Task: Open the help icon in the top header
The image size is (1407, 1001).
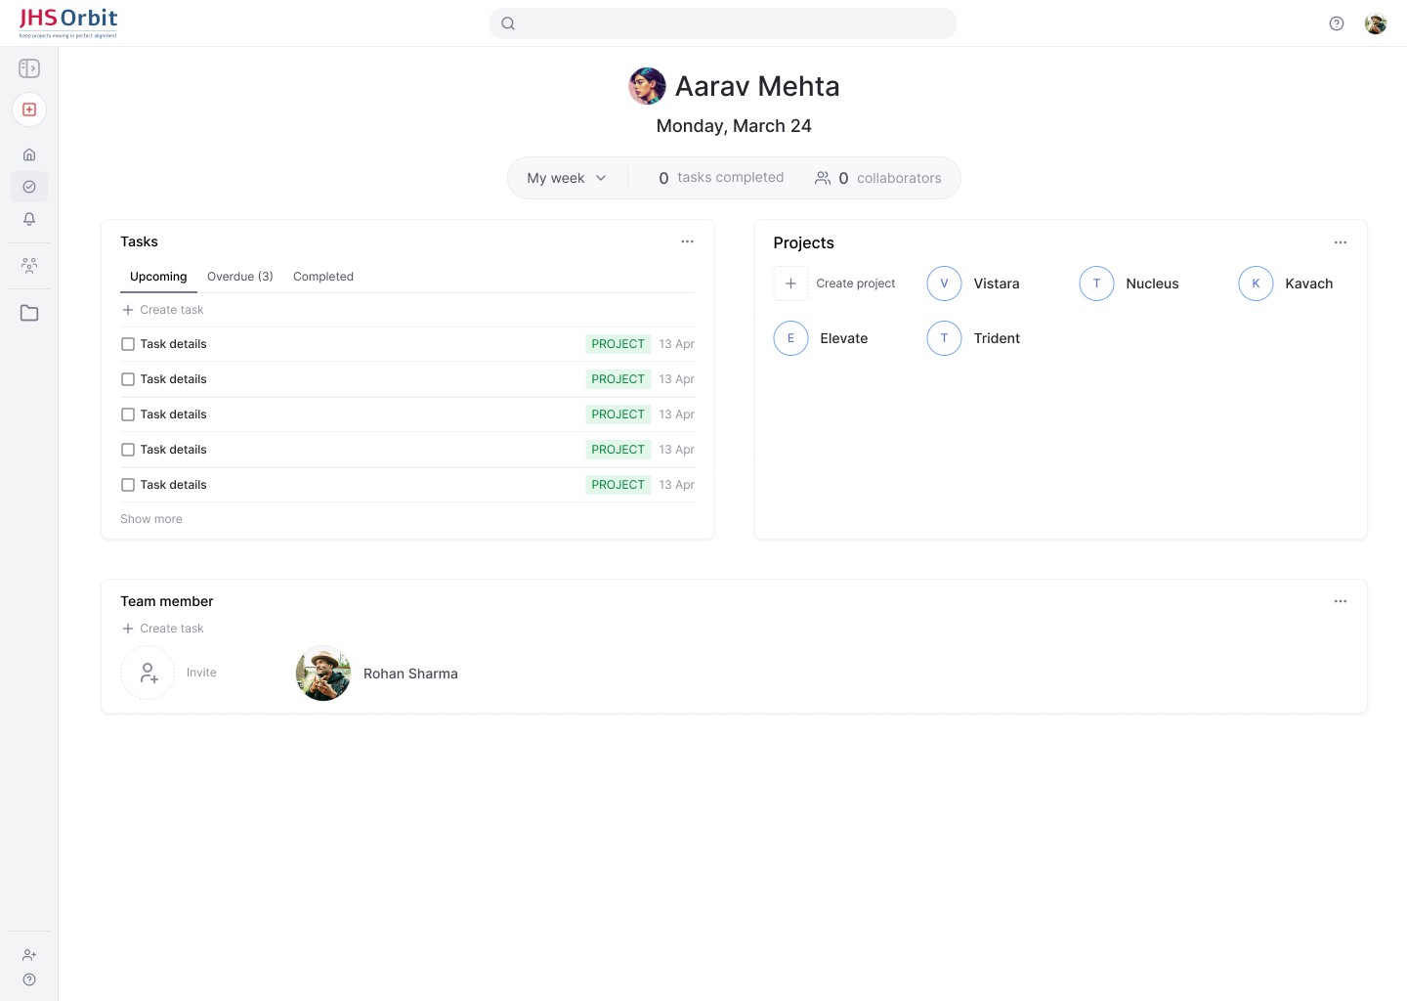Action: point(1337,23)
